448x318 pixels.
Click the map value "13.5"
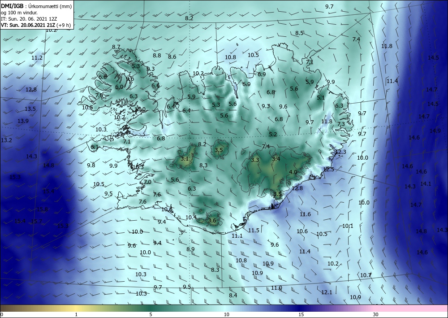[30, 109]
